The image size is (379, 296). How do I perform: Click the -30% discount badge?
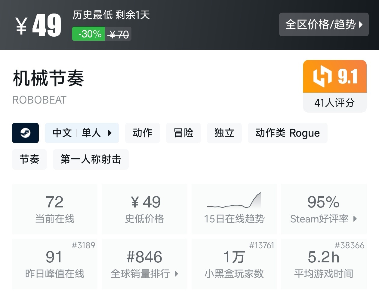(89, 34)
